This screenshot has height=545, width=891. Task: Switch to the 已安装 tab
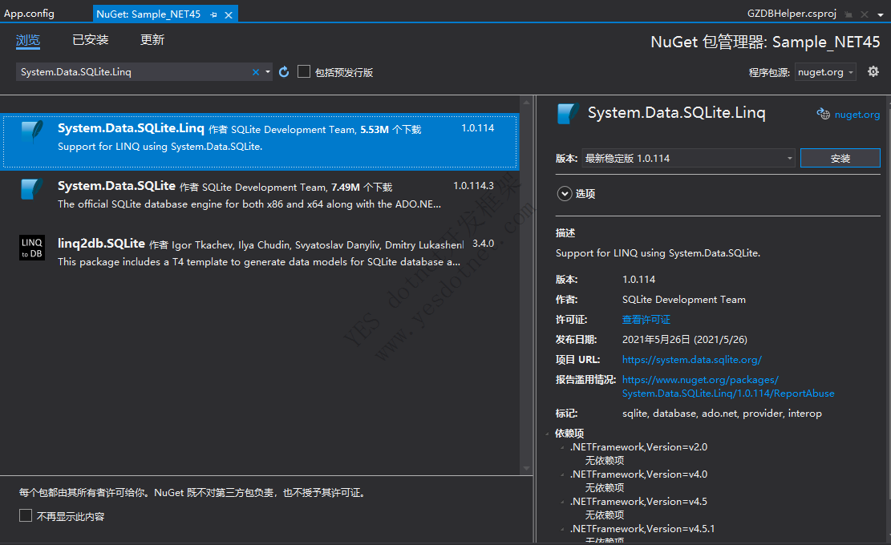(x=91, y=40)
